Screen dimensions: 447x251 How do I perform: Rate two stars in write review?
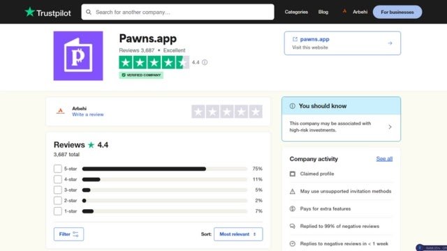click(x=212, y=112)
